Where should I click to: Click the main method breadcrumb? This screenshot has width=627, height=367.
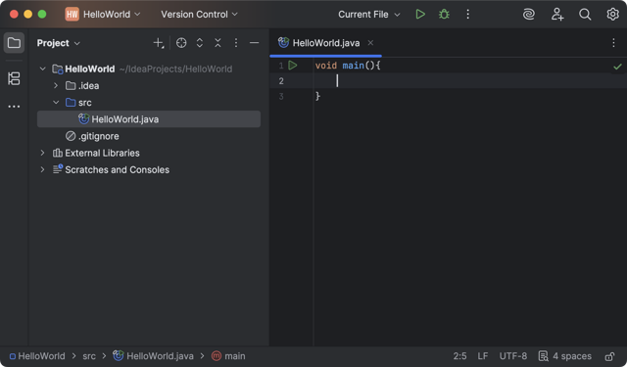(x=228, y=356)
